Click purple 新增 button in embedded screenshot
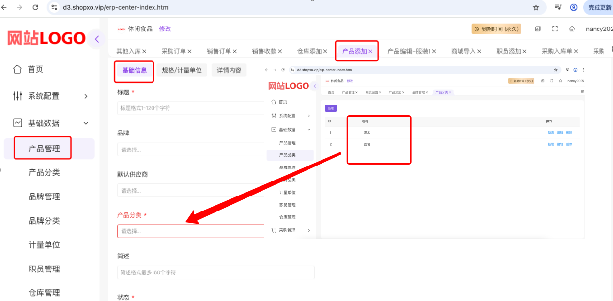The width and height of the screenshot is (613, 301). 330,108
